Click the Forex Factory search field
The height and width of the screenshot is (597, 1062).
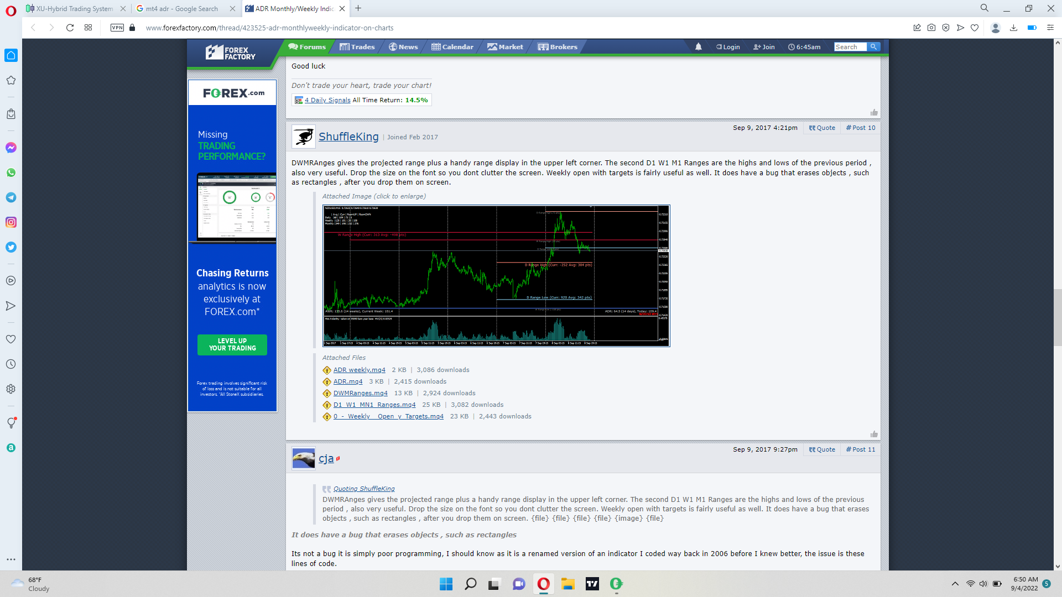pos(850,47)
